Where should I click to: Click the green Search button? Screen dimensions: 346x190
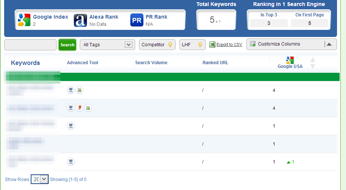(x=67, y=45)
